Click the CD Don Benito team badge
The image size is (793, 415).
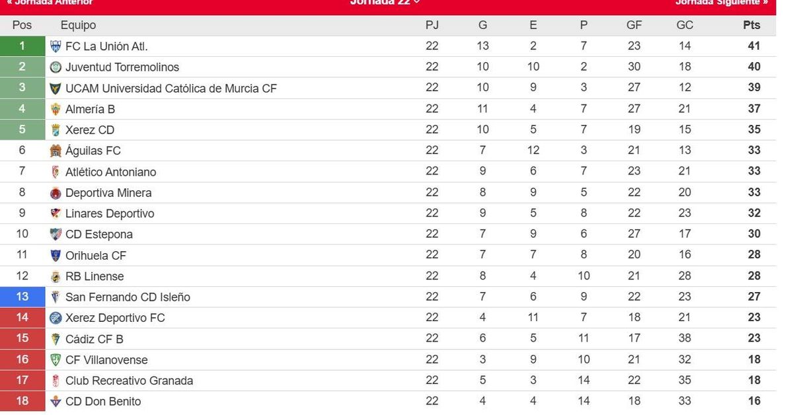56,402
